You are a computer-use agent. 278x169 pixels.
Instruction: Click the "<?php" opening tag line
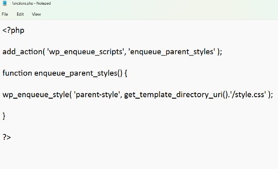coord(13,31)
